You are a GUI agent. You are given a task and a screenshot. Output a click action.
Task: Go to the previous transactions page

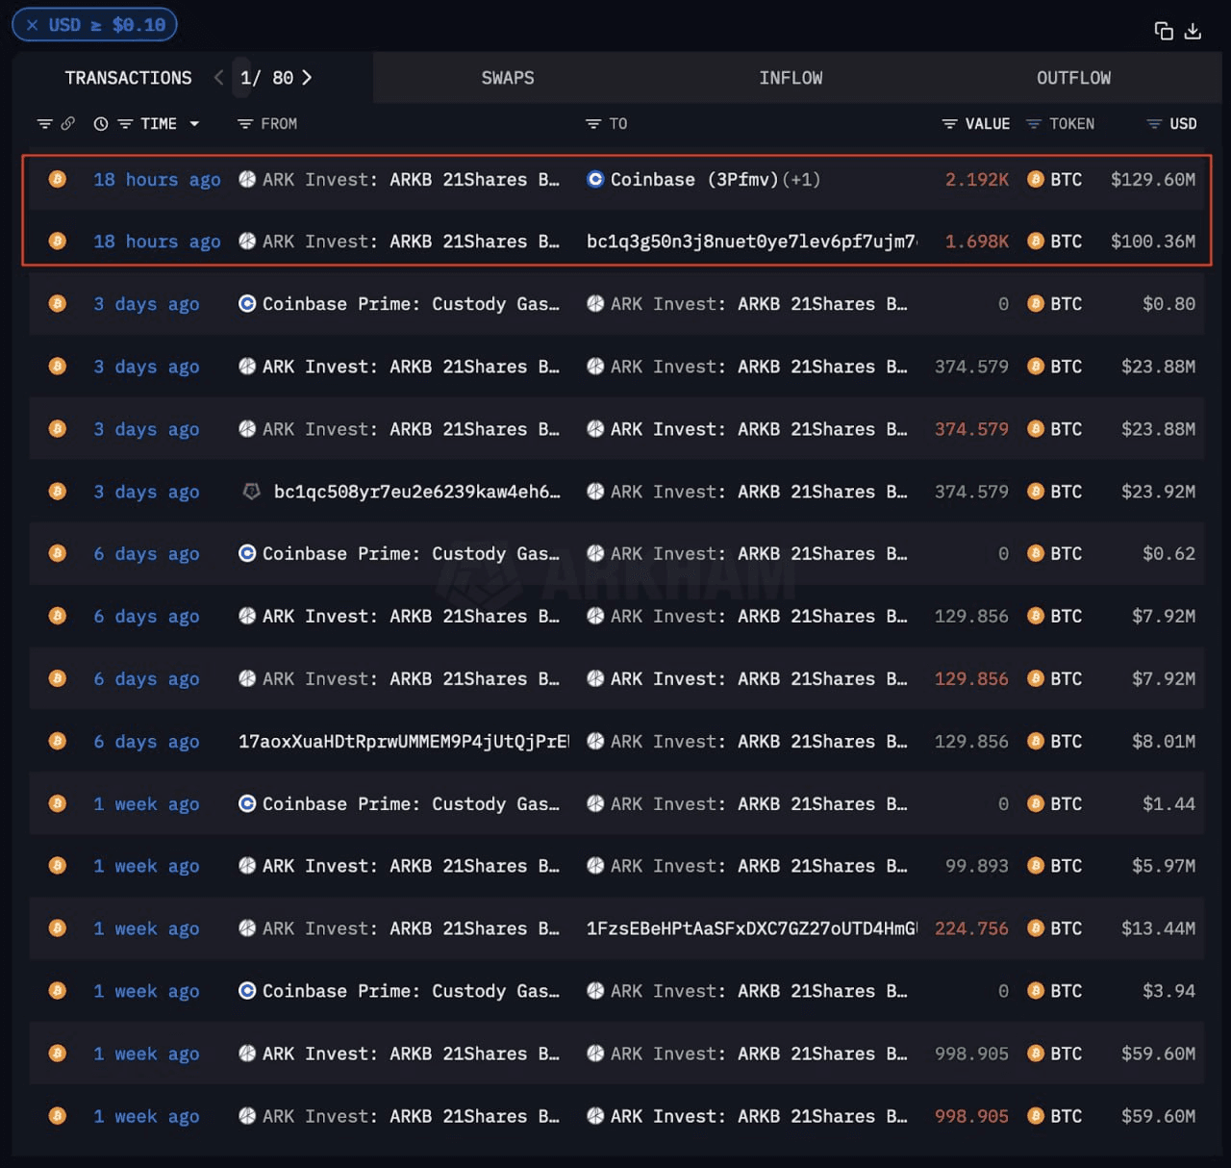218,77
